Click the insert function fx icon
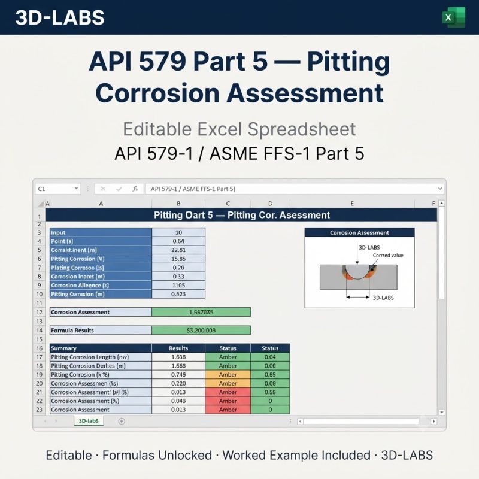This screenshot has width=479, height=479. pos(135,189)
